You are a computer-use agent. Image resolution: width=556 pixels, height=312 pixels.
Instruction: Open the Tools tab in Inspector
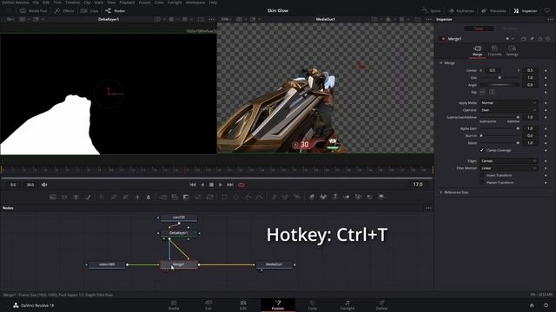(x=479, y=29)
